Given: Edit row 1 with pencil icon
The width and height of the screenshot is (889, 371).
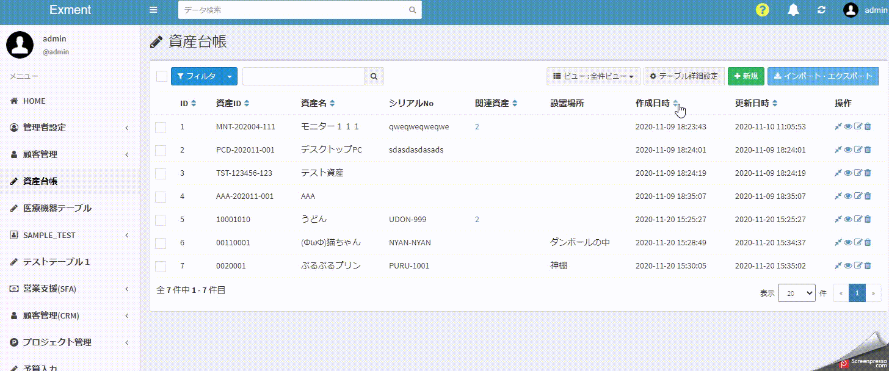Looking at the screenshot, I should click(858, 127).
